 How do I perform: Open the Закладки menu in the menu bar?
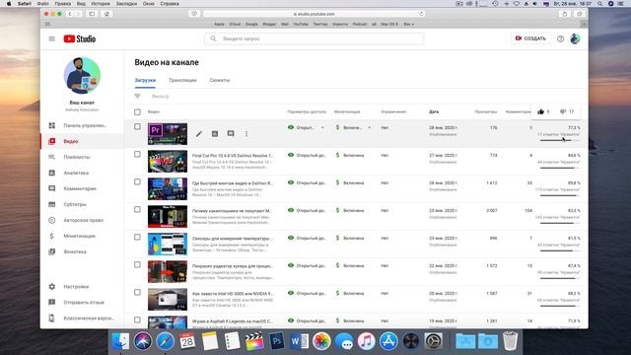point(126,4)
